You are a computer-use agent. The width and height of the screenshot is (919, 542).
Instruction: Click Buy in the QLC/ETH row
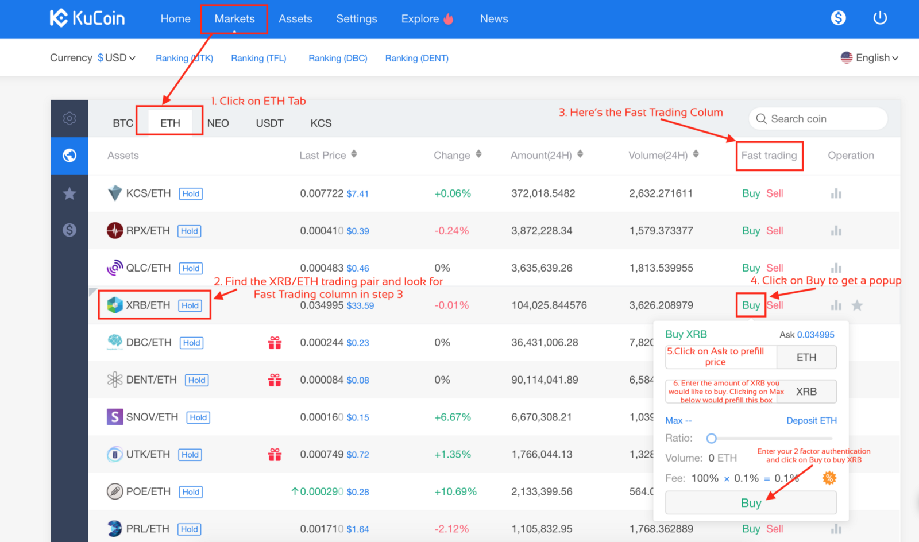[x=751, y=268]
